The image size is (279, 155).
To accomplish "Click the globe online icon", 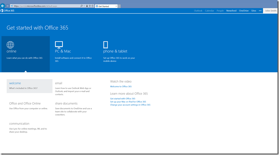I will tap(10, 45).
